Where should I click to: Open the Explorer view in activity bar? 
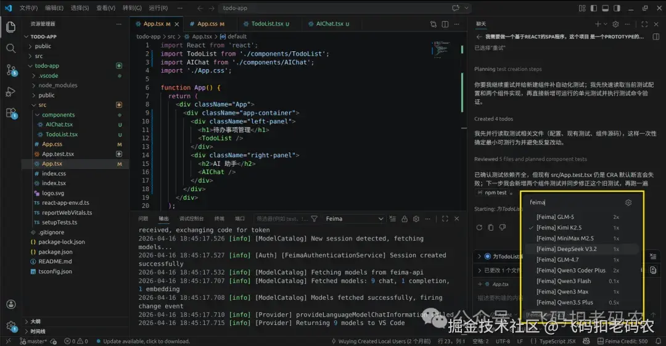[x=11, y=27]
